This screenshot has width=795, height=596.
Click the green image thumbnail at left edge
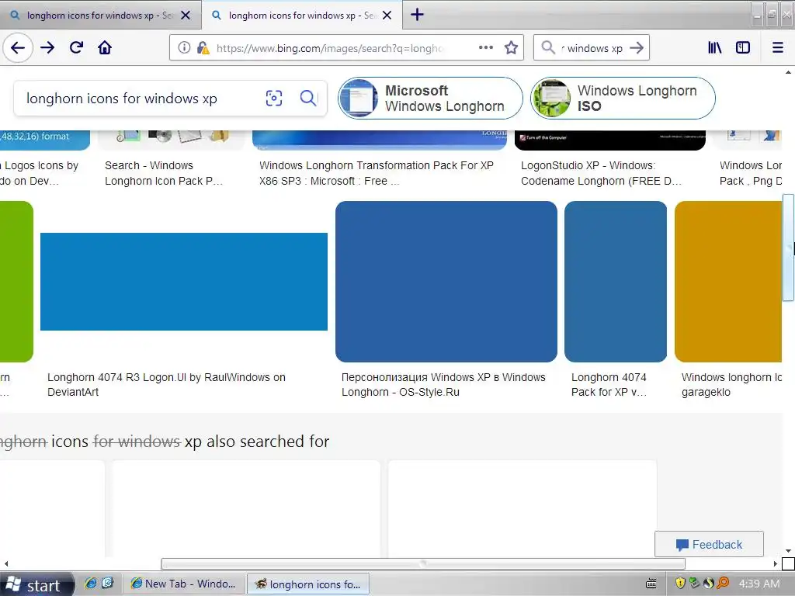16,282
